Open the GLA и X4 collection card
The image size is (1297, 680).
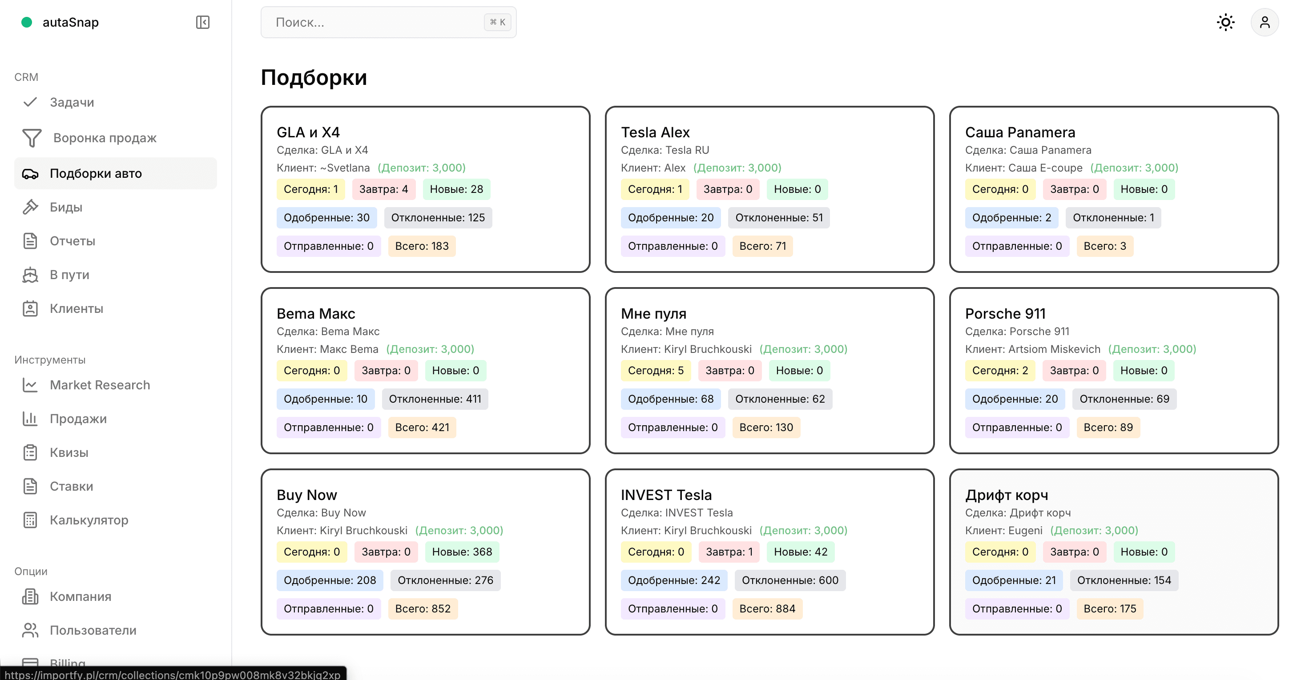(425, 189)
